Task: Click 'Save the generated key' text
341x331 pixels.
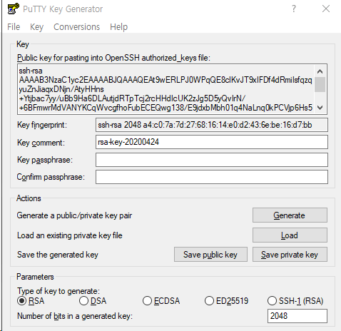Action: pos(58,255)
